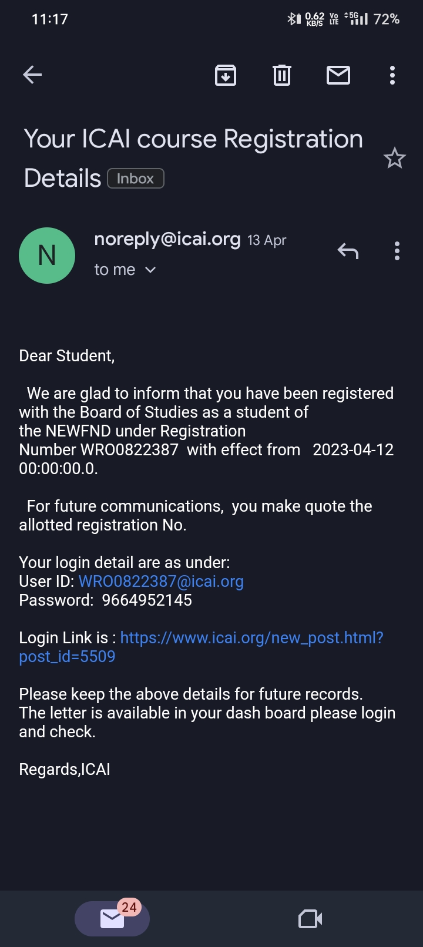
Task: Archive this email using the archive icon
Action: [226, 75]
